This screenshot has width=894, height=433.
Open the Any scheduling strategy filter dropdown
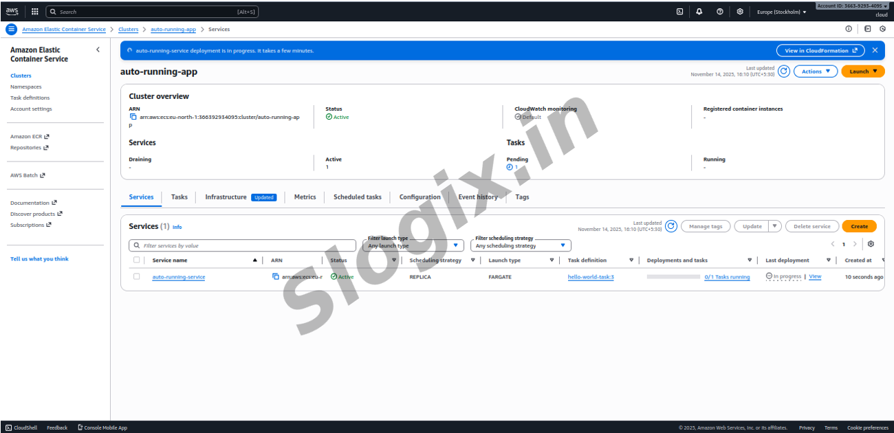pos(521,245)
